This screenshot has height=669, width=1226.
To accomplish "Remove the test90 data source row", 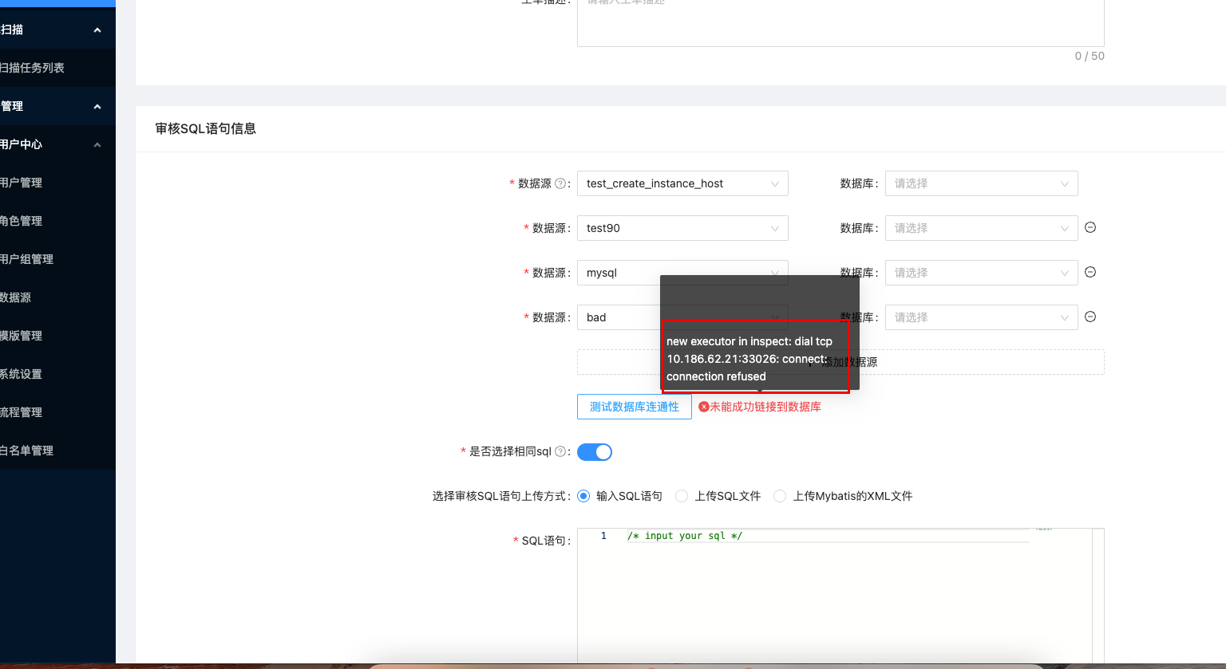I will (x=1090, y=227).
